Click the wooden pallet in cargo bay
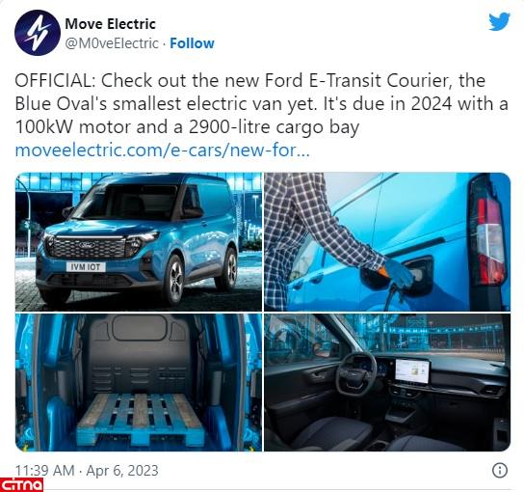Image resolution: width=524 pixels, height=492 pixels. (x=141, y=419)
